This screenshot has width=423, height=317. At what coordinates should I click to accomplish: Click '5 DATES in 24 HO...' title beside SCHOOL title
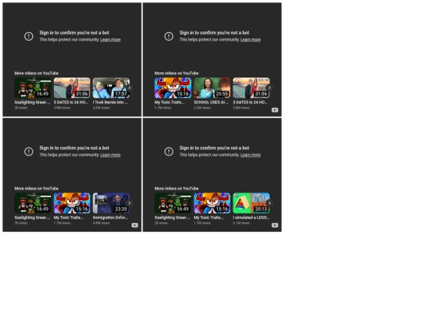(250, 103)
